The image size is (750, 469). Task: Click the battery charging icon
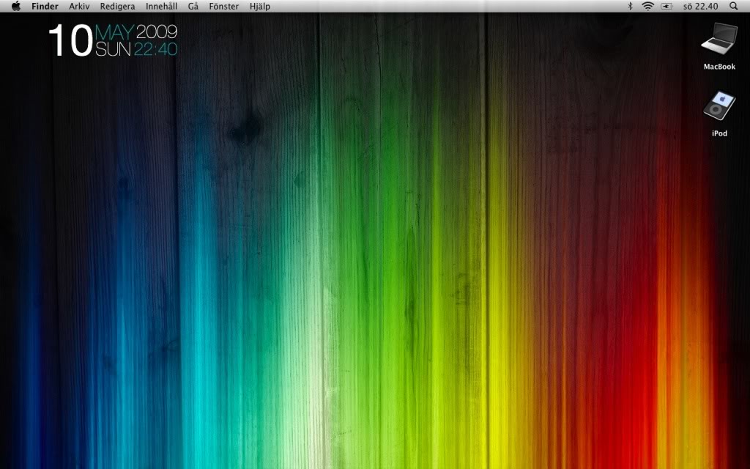(x=667, y=7)
